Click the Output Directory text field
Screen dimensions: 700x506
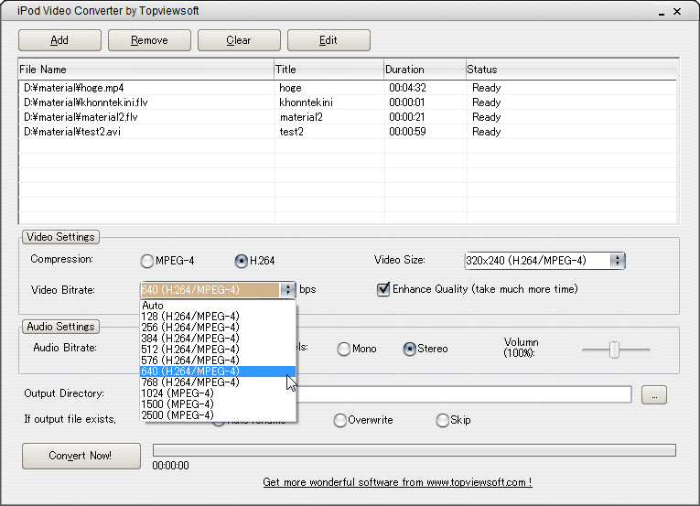[463, 394]
